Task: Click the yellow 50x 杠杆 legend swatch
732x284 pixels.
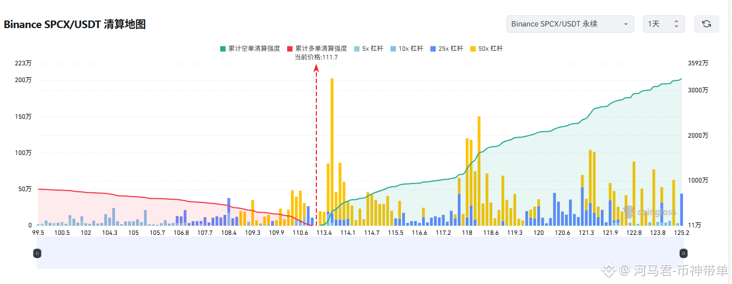Action: pos(472,49)
